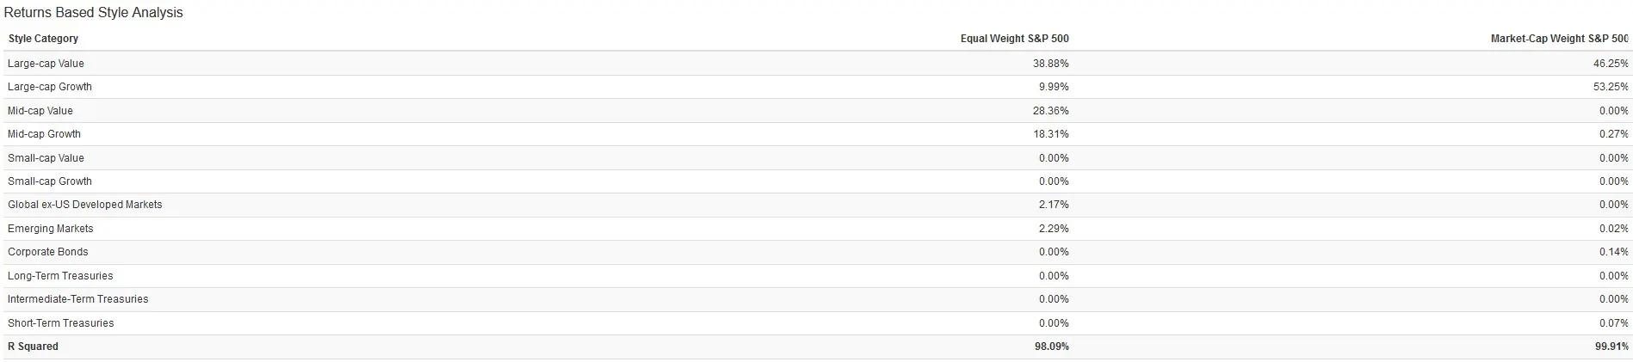Click the Style Category column header

[x=43, y=39]
